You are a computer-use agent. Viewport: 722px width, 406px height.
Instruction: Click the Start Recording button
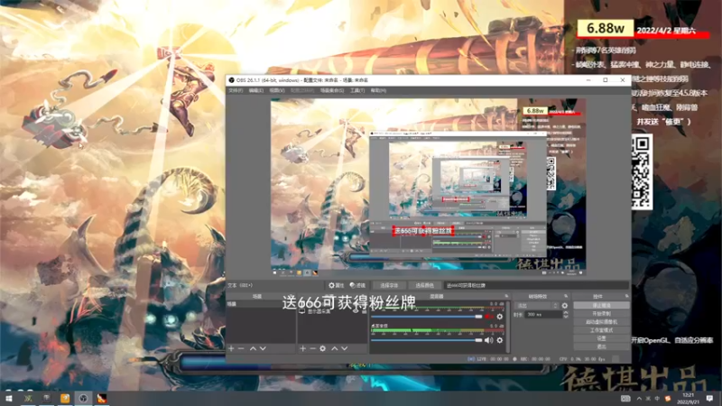601,314
